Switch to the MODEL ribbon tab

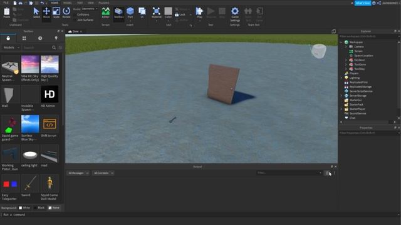[67, 2]
